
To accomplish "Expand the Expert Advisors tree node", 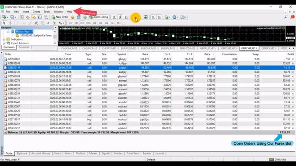I will (x=4, y=43).
